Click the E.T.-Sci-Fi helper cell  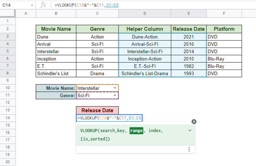coord(145,66)
